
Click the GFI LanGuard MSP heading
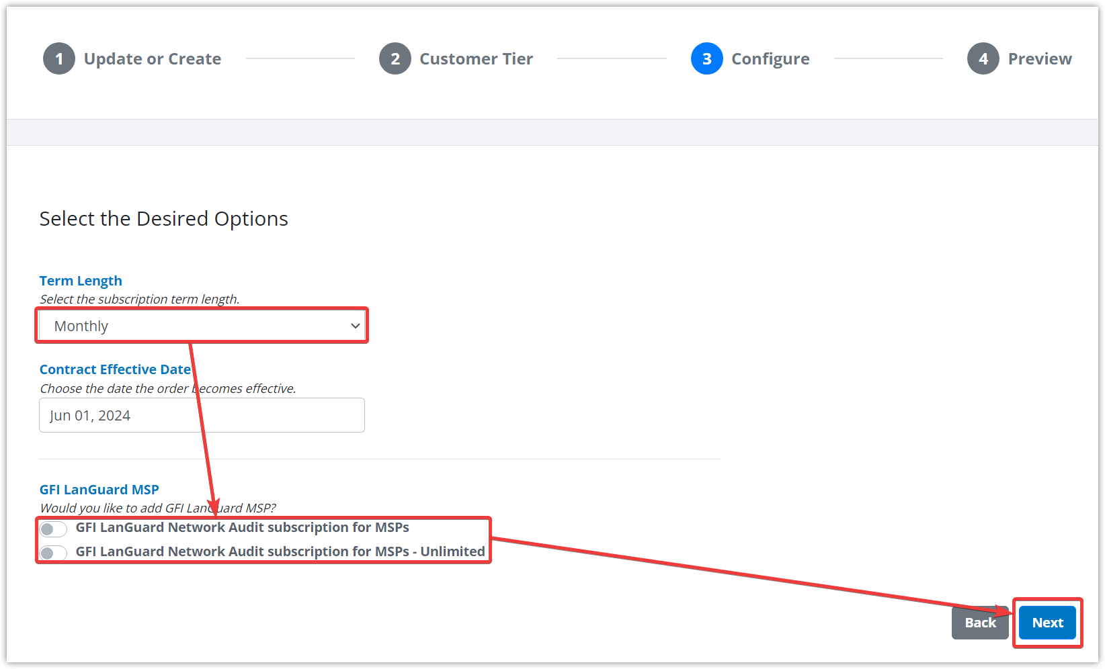(99, 490)
